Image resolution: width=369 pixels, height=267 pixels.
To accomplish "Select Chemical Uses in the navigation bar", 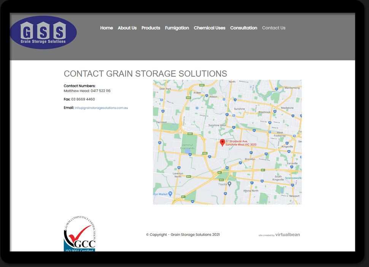I will point(209,28).
